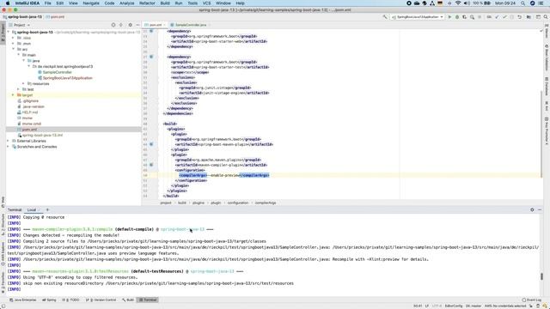Open the File menu

click(x=47, y=3)
